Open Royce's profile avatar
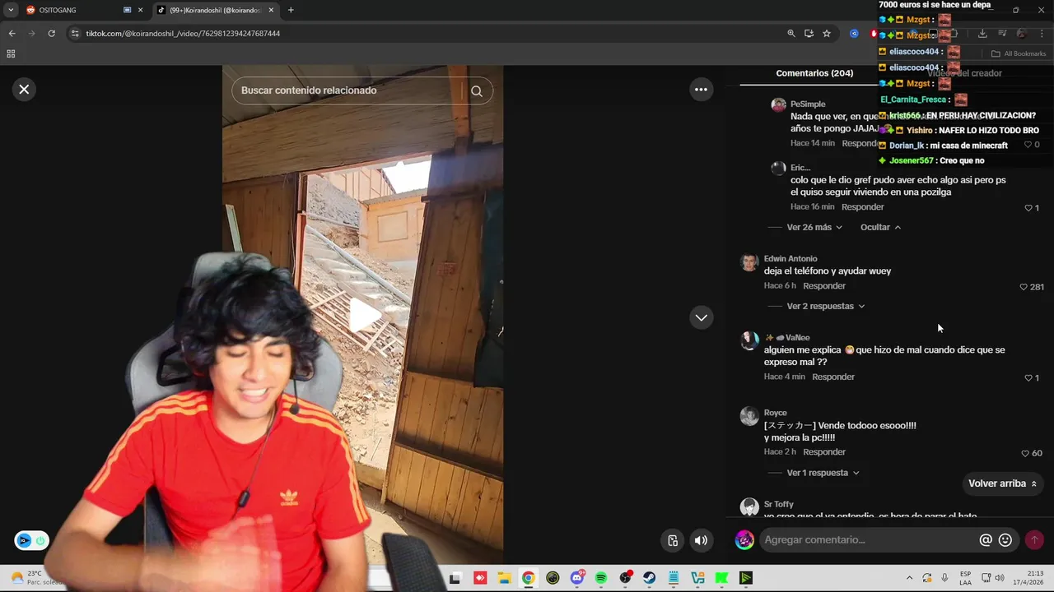Image resolution: width=1054 pixels, height=592 pixels. [749, 416]
